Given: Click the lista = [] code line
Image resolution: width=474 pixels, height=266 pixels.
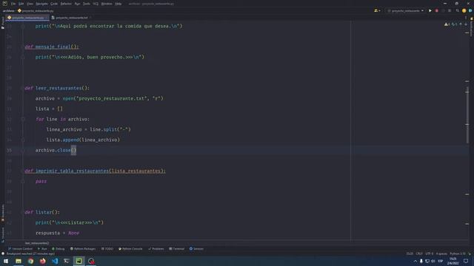Looking at the screenshot, I should [x=49, y=109].
